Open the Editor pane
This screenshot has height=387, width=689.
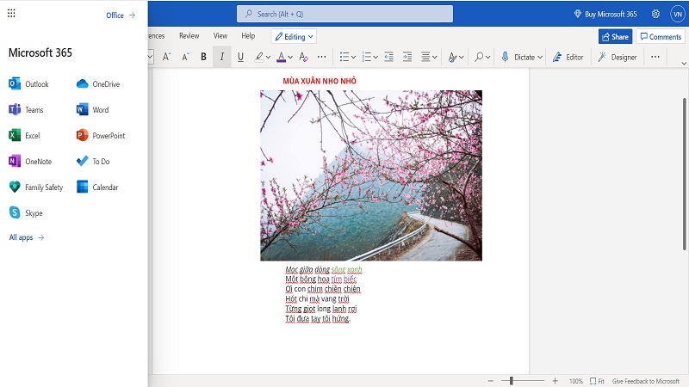pyautogui.click(x=568, y=57)
